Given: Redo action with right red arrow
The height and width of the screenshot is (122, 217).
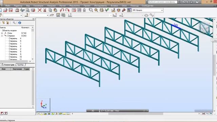Looking at the screenshot, I should point(67,10).
